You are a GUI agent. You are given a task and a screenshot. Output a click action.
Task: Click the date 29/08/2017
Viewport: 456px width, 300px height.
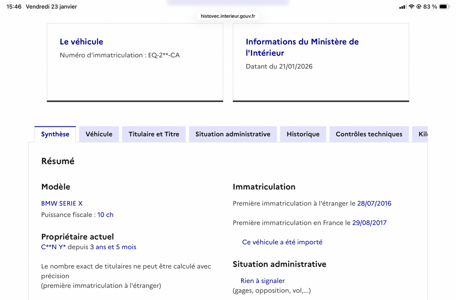point(369,223)
